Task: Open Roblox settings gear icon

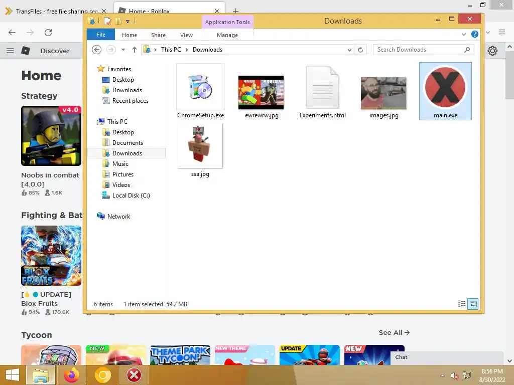Action: [492, 51]
